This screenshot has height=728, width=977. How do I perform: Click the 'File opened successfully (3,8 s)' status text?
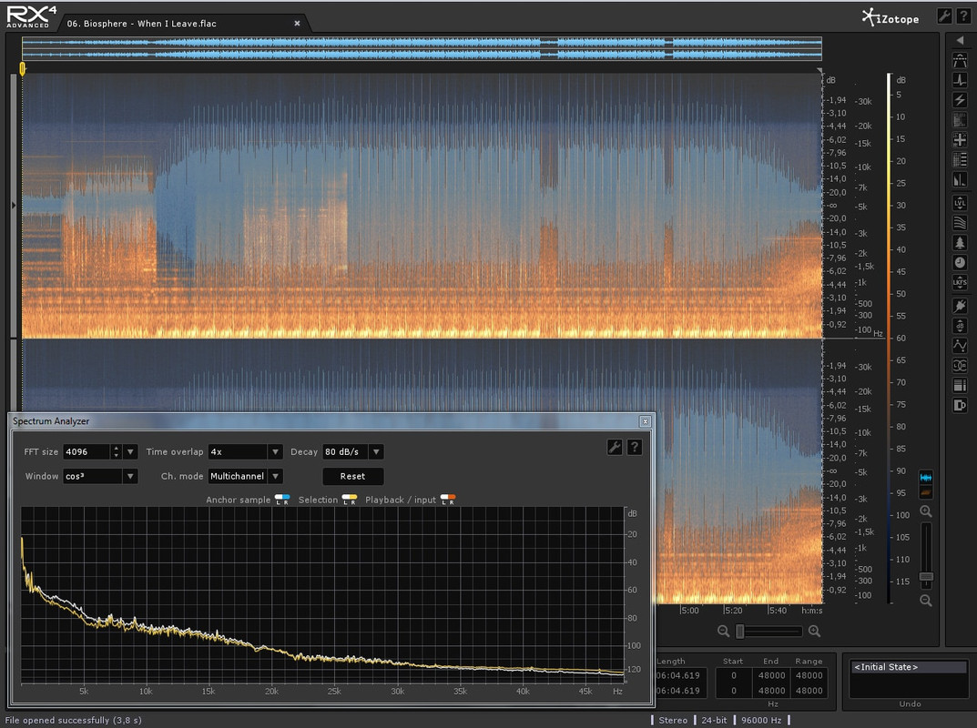click(74, 720)
